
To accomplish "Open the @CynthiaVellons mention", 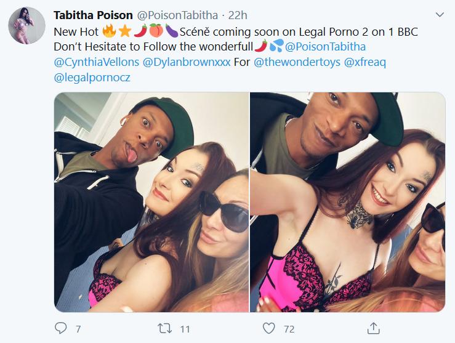I will [x=95, y=63].
